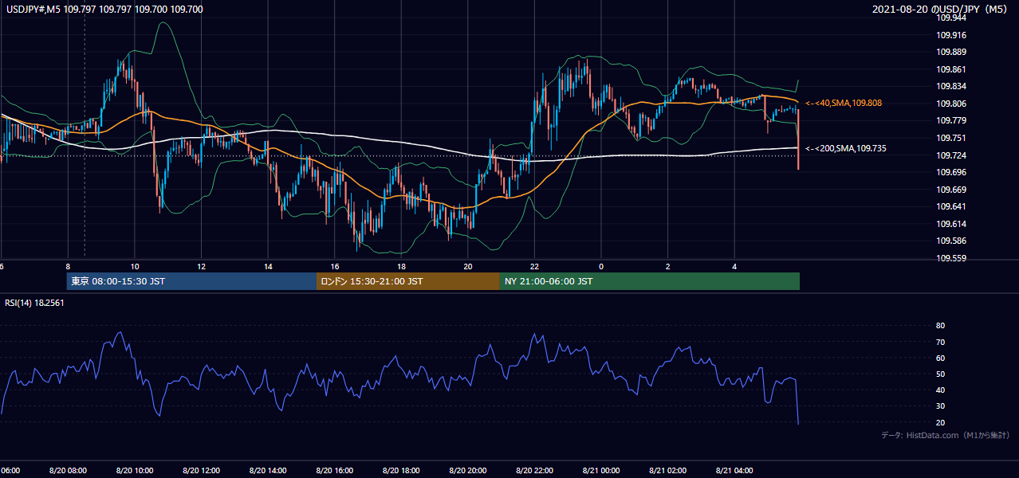Select the <--<200,SMA,109.735 moving average label
Image resolution: width=1019 pixels, height=478 pixels.
[x=846, y=148]
